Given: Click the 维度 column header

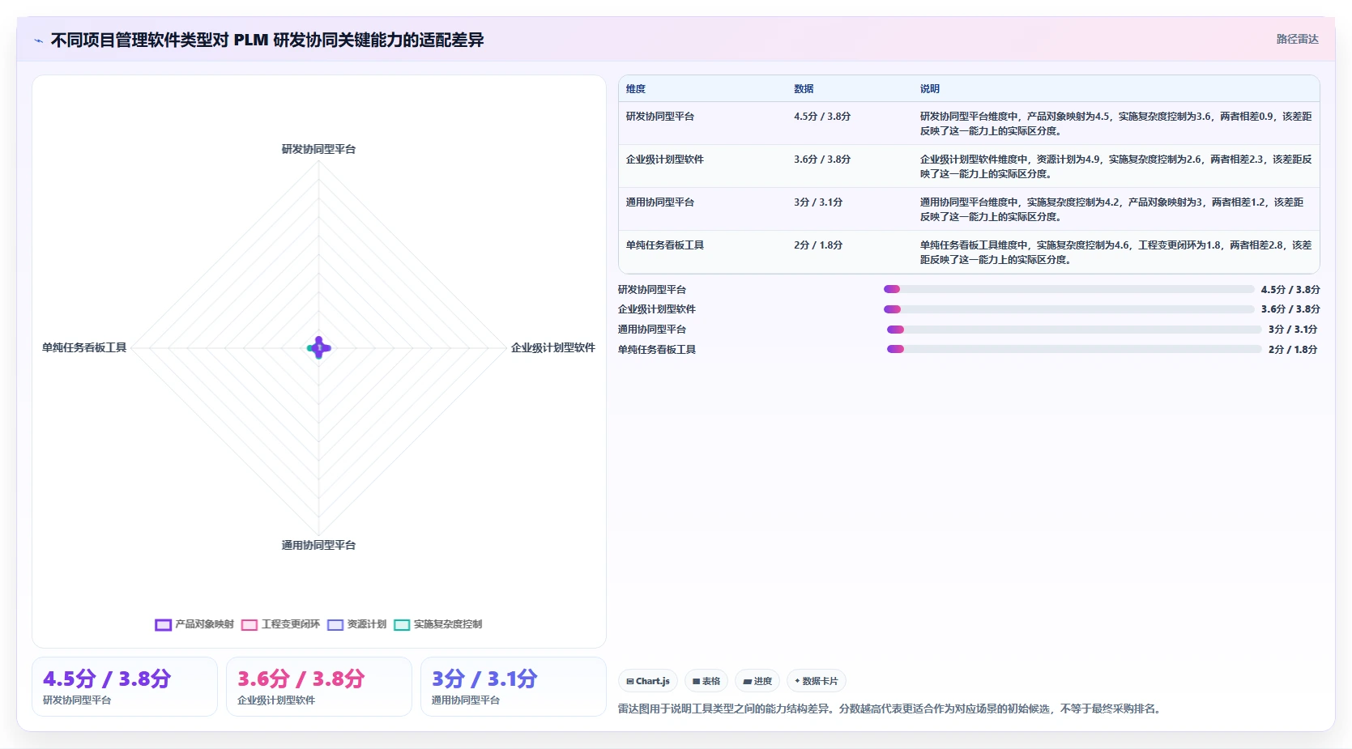Looking at the screenshot, I should 636,89.
